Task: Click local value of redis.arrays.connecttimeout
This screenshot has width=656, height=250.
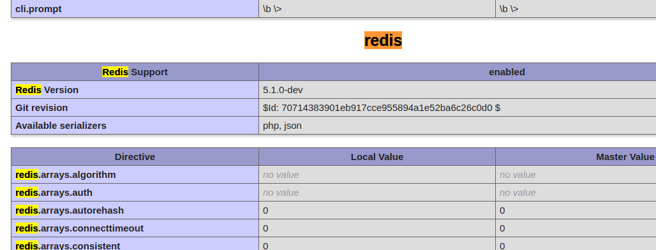Action: point(377,228)
